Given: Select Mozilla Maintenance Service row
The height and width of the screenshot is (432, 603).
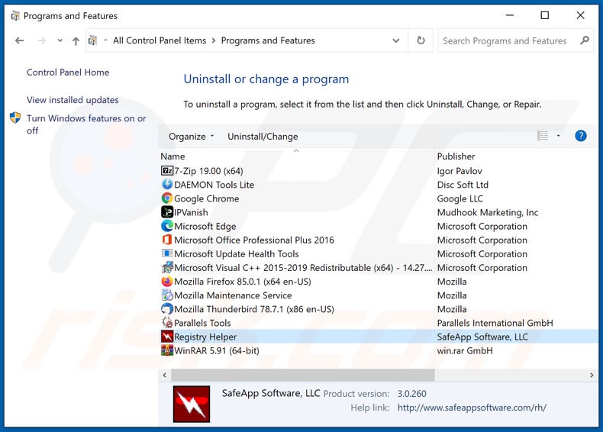Looking at the screenshot, I should (379, 295).
